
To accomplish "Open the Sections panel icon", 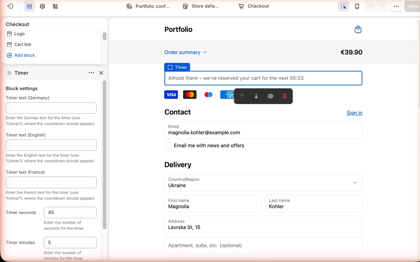I will (30, 6).
